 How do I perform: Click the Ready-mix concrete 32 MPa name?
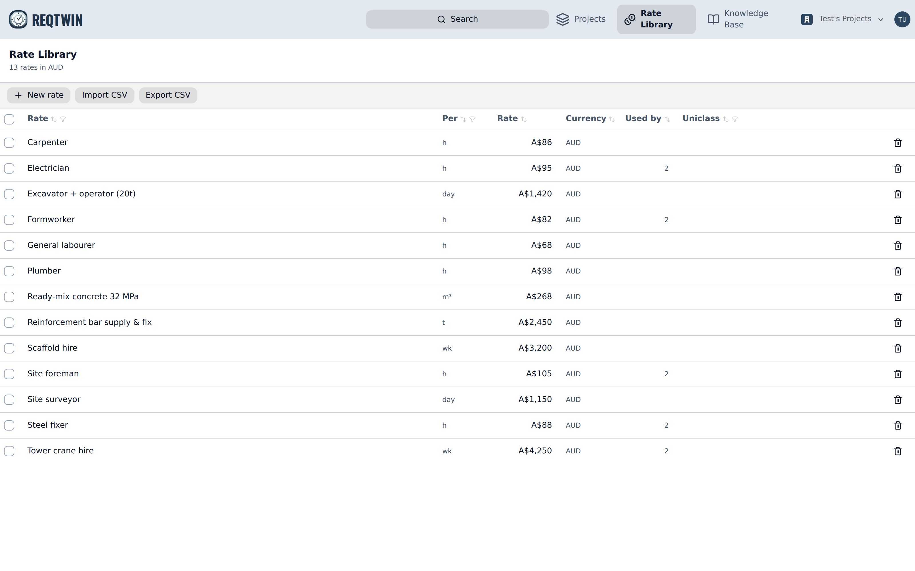[x=83, y=296]
